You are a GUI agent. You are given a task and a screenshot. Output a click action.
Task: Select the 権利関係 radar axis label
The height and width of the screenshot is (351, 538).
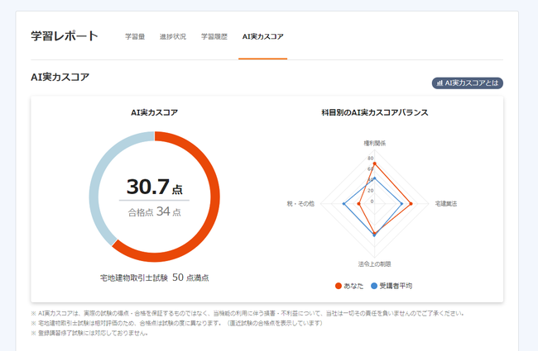point(374,143)
